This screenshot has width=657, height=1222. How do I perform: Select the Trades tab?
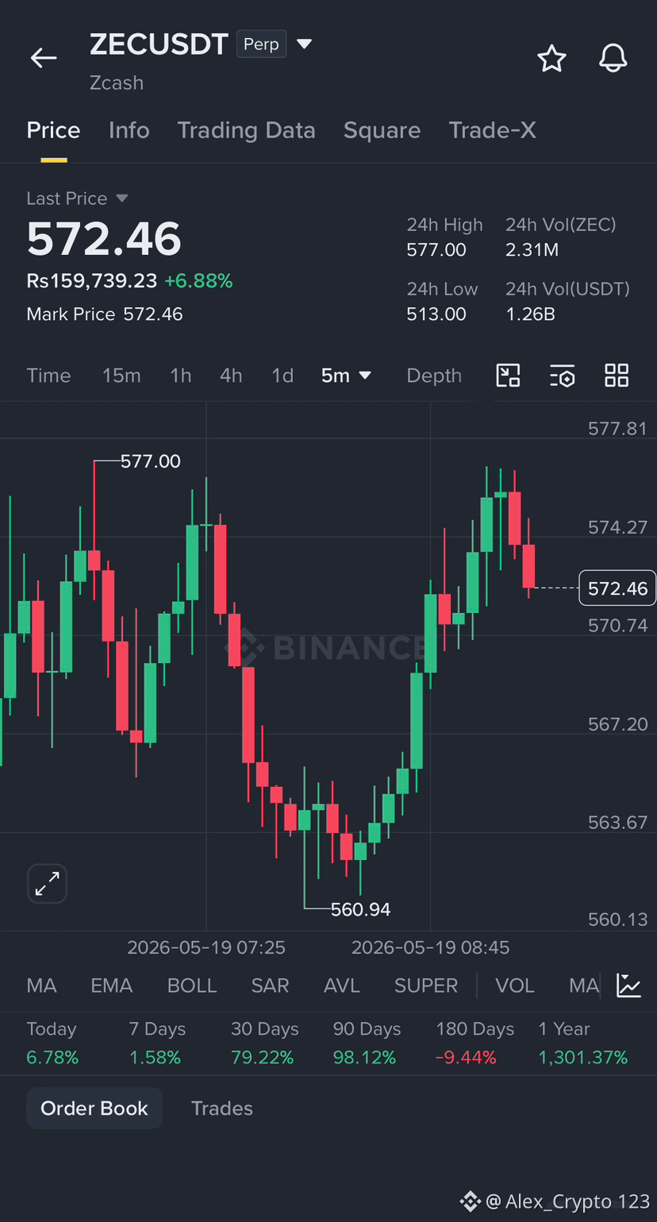pyautogui.click(x=222, y=1108)
